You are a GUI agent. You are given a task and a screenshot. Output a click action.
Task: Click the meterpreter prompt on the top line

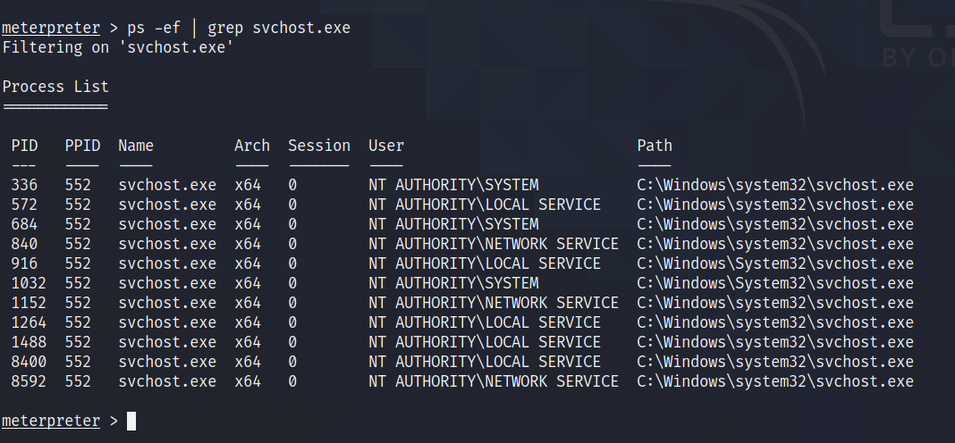[x=51, y=28]
